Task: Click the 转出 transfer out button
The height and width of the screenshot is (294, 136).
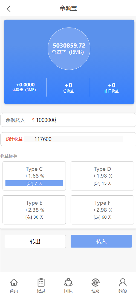Action: point(35,242)
